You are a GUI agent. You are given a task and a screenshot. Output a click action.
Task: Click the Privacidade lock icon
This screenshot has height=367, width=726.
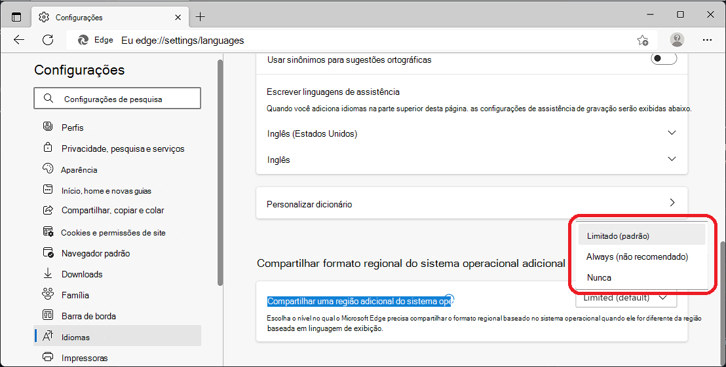click(x=48, y=147)
